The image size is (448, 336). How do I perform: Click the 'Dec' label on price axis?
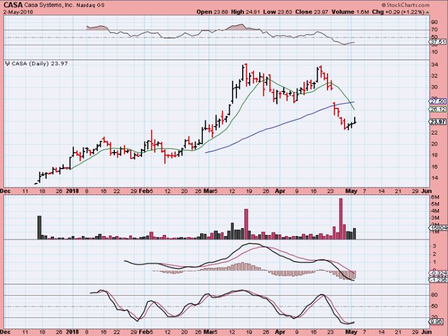click(x=6, y=191)
